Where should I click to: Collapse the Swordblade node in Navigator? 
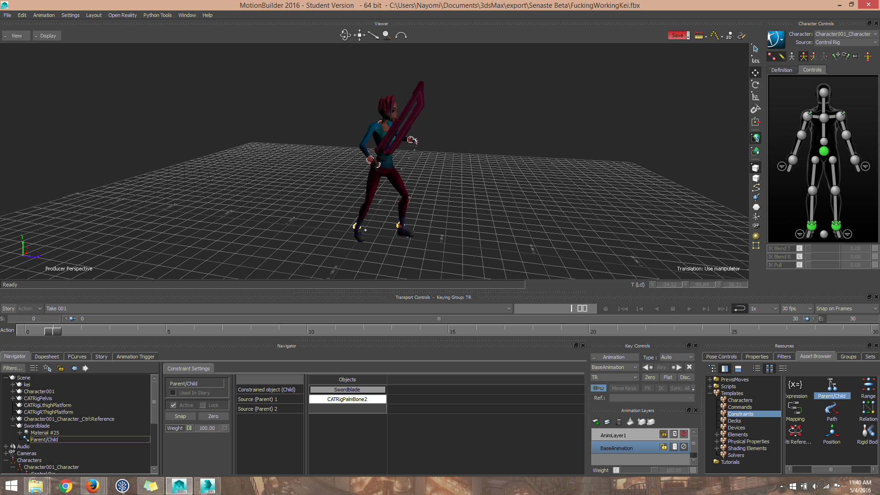coord(13,426)
